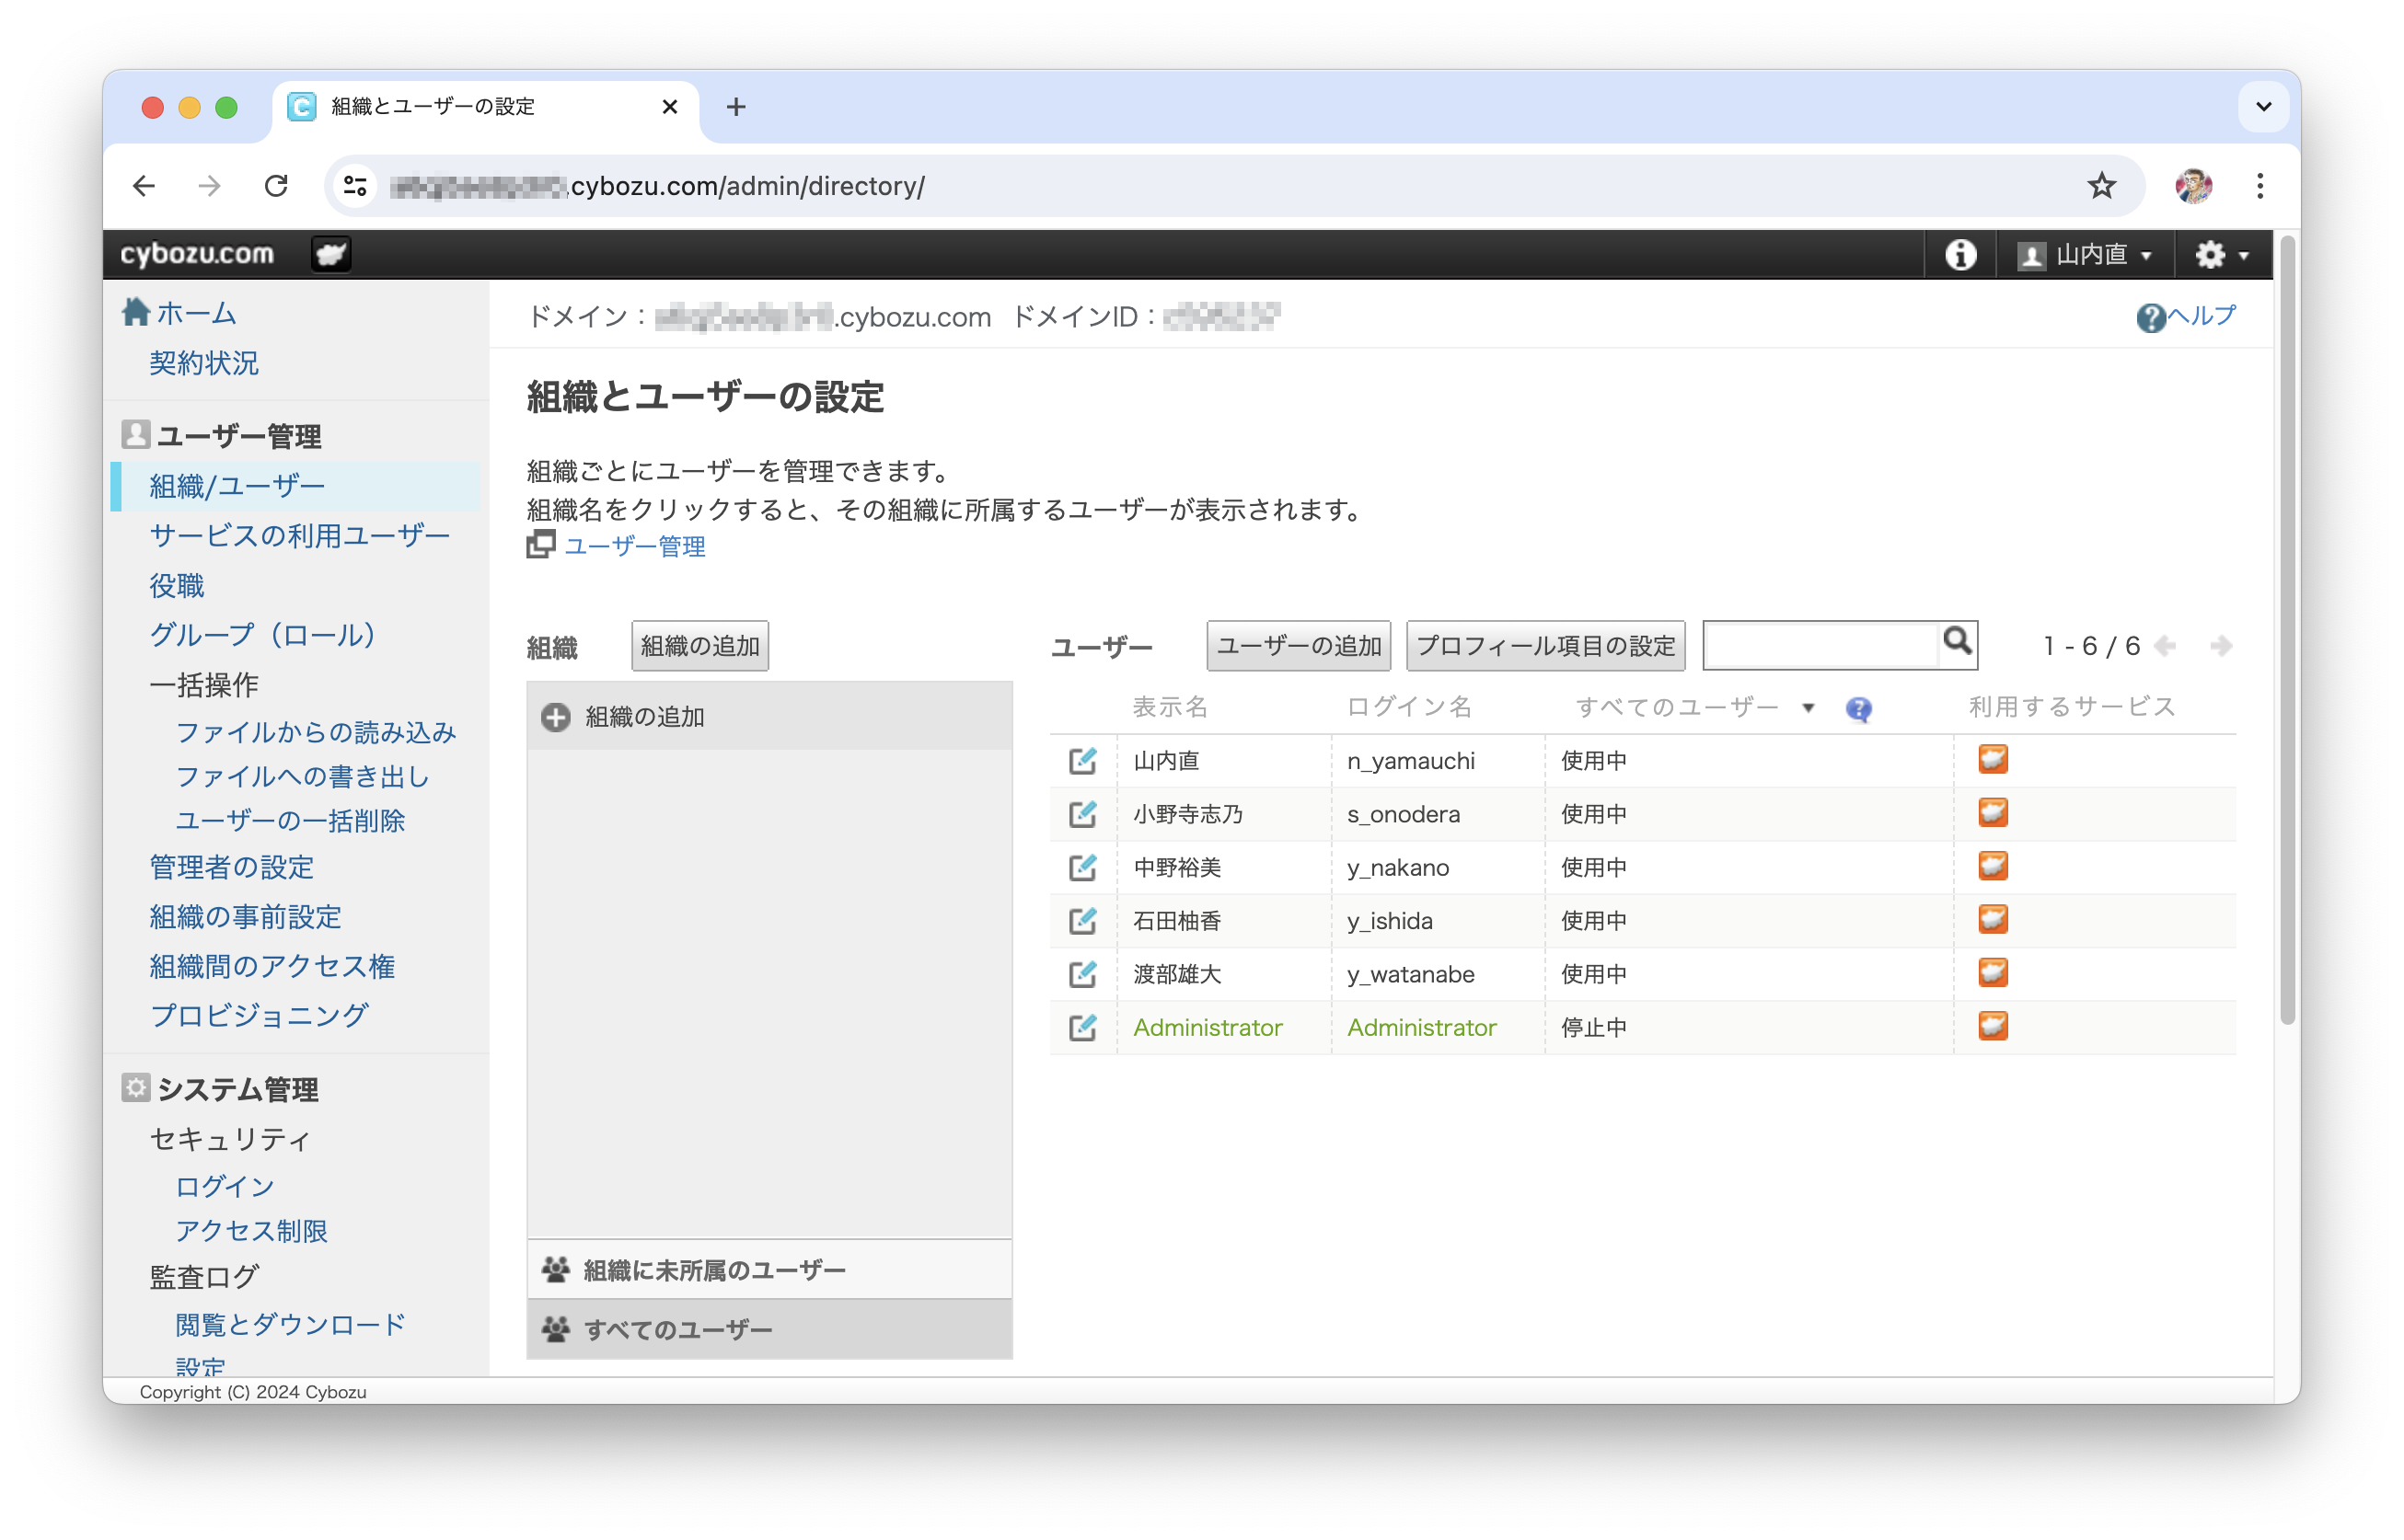
Task: Open the edit icon for 中野裕美
Action: click(1081, 867)
